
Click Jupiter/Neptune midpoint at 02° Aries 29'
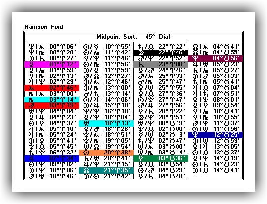tap(52, 82)
